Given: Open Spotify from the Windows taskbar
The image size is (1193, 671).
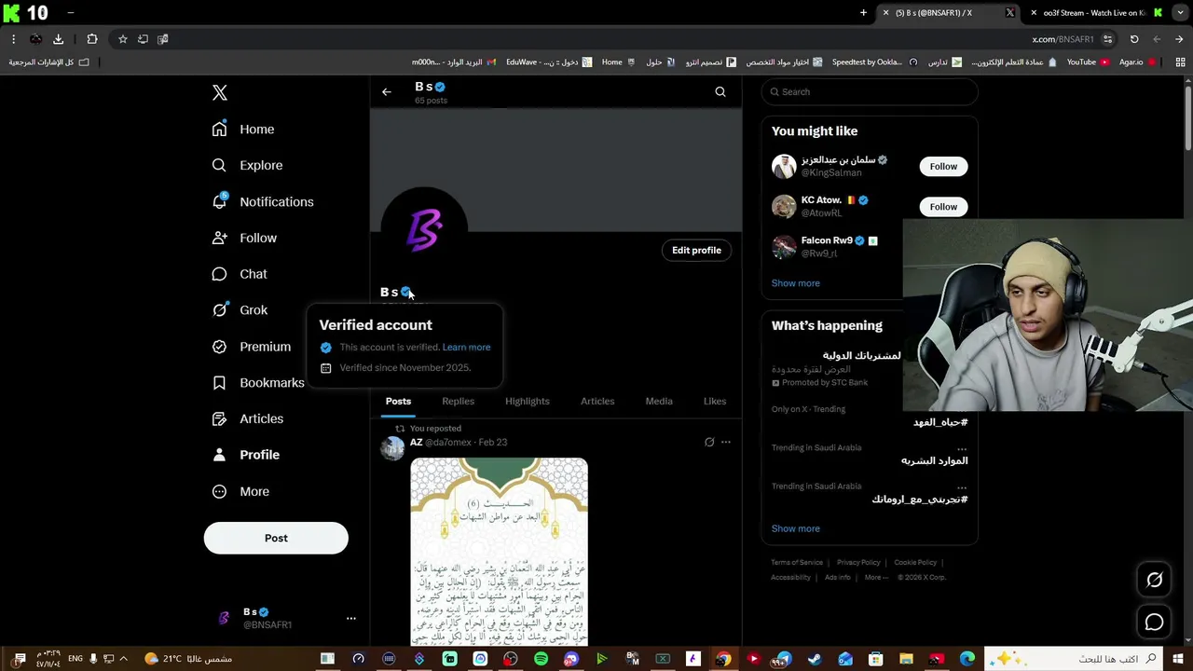Looking at the screenshot, I should coord(541,659).
